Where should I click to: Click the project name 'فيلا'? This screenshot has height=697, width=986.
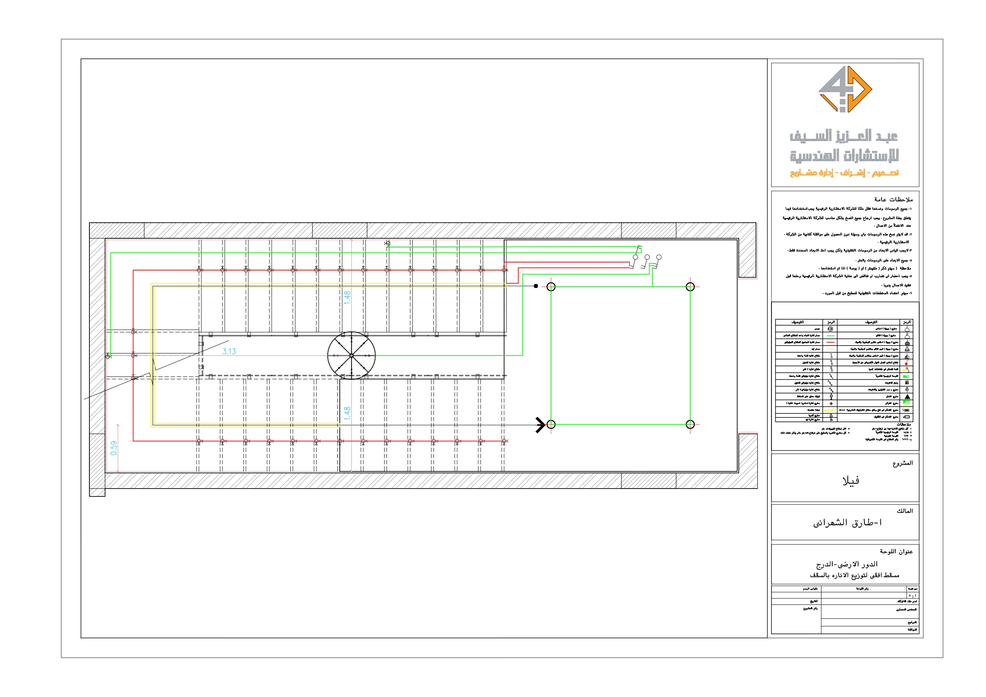click(851, 481)
